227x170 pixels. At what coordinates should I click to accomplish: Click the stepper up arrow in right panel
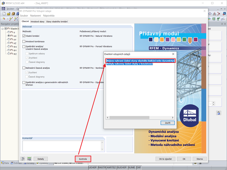(x=214, y=103)
